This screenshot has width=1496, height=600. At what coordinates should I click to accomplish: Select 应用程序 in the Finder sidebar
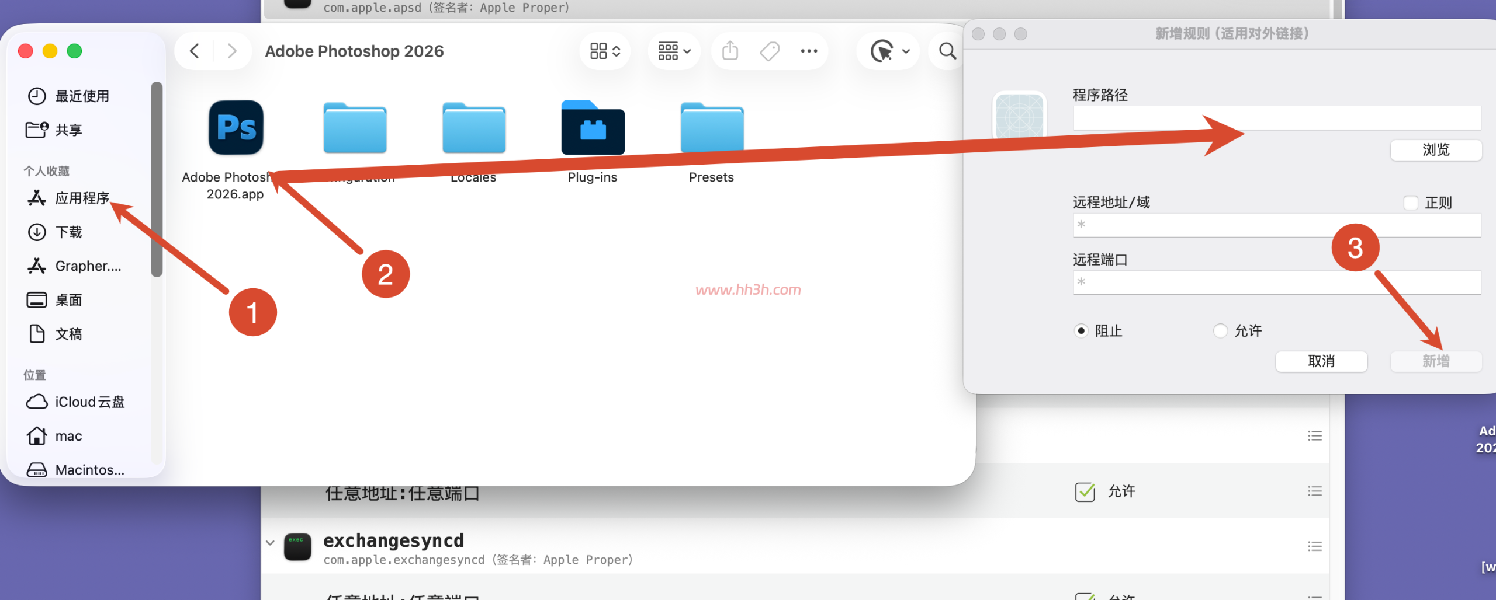(68, 198)
